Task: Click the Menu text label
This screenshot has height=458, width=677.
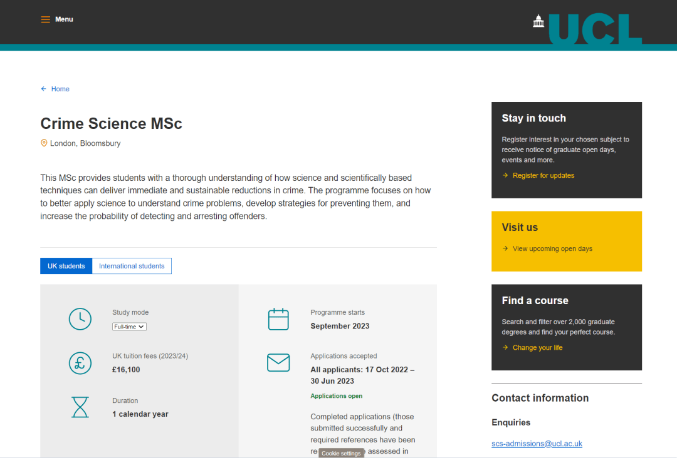Action: click(64, 19)
